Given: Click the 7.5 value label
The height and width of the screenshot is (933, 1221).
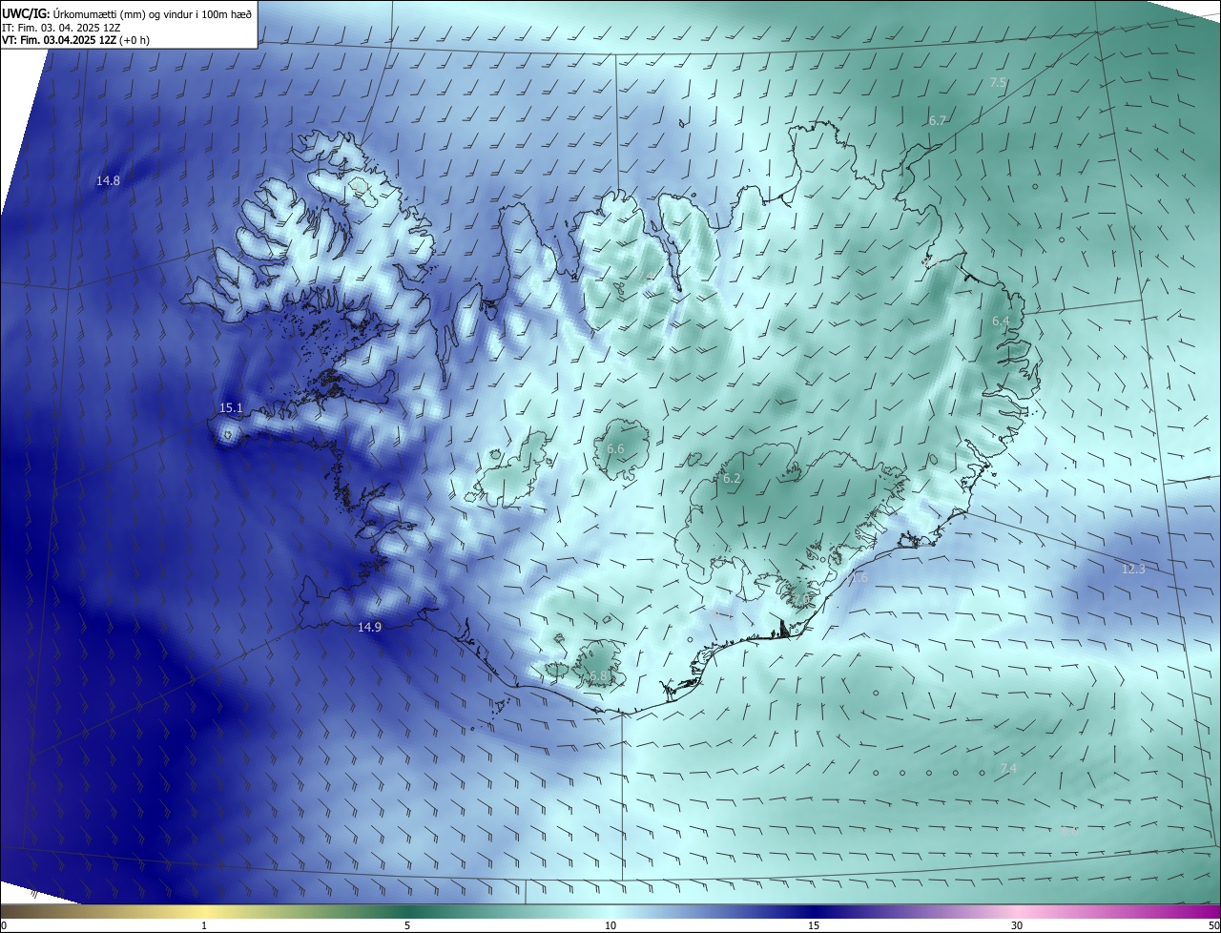Looking at the screenshot, I should tap(999, 83).
